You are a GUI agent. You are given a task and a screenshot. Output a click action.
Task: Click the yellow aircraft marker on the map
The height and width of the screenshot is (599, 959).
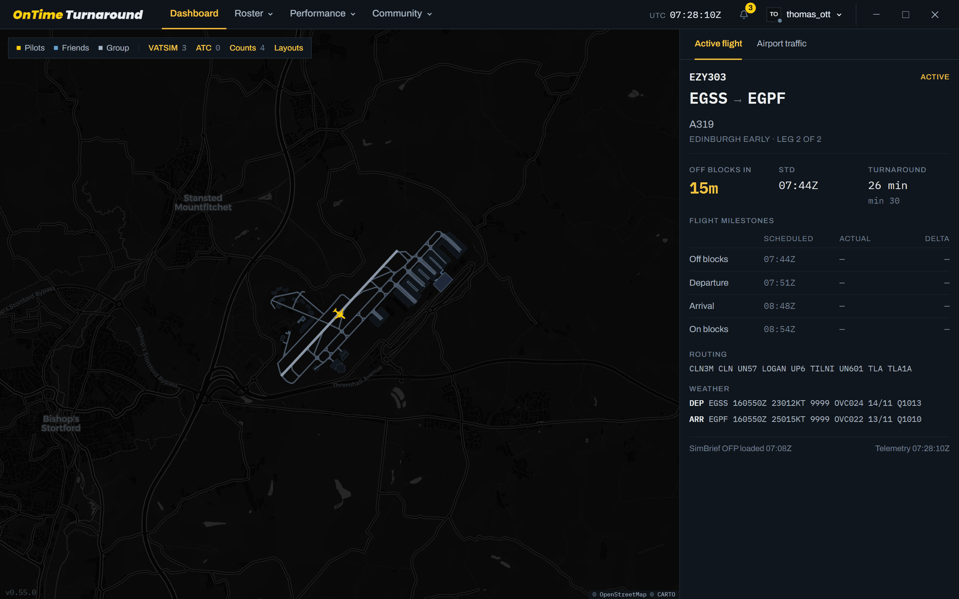pos(339,313)
